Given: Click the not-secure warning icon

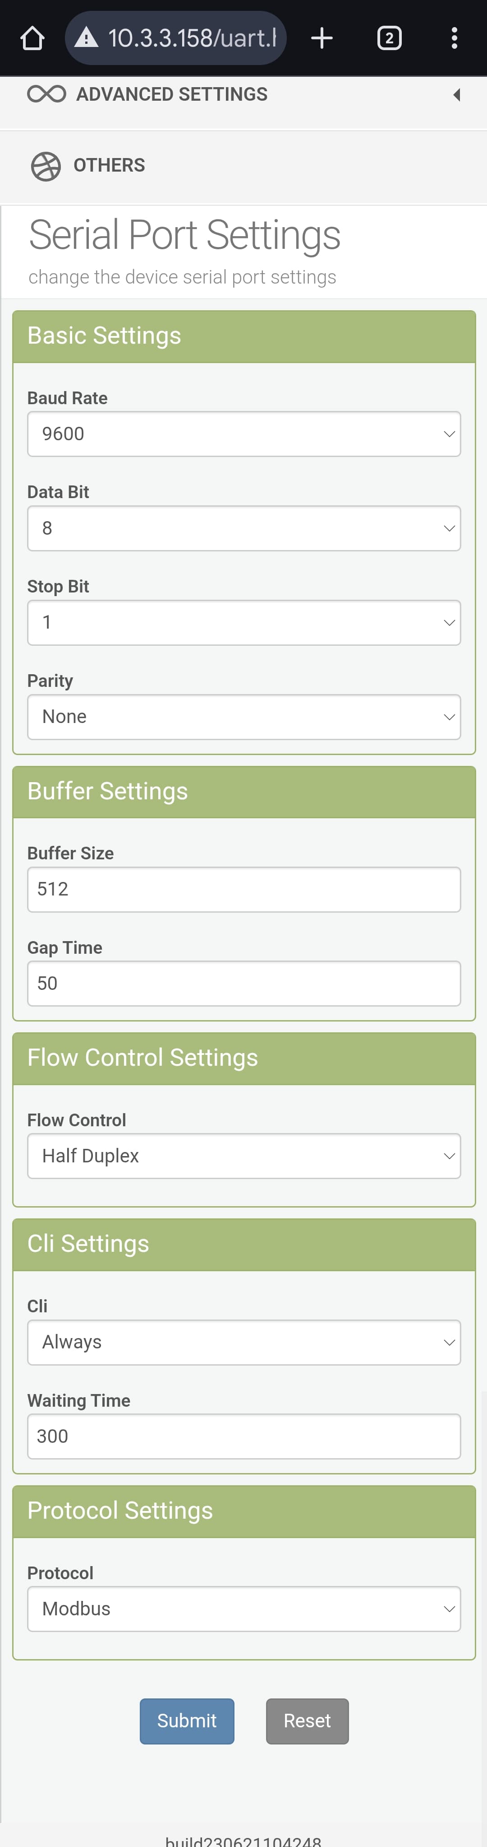Looking at the screenshot, I should 87,38.
